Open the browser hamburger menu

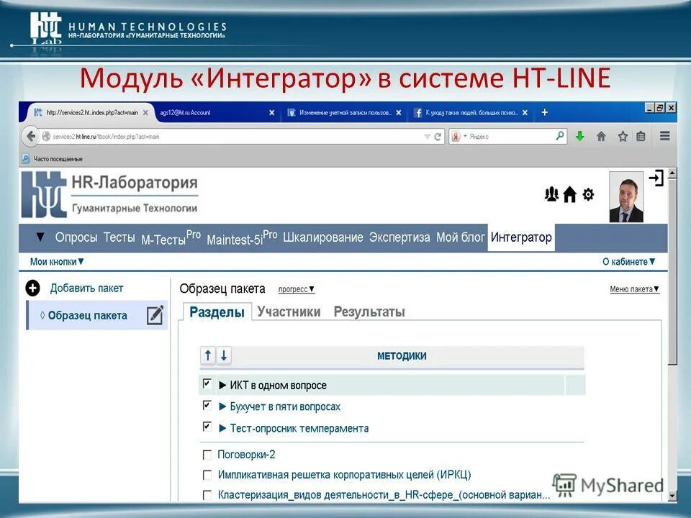click(x=665, y=136)
